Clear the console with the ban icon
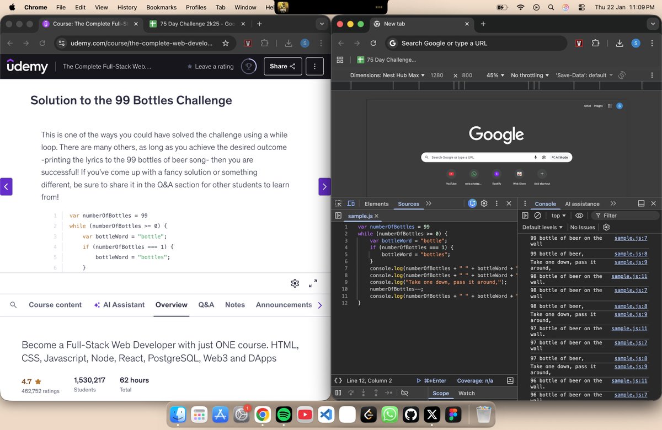This screenshot has width=662, height=430. click(537, 216)
